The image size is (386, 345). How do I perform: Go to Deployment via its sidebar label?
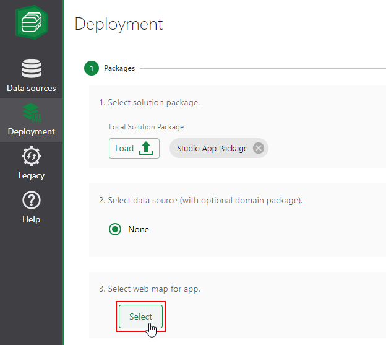(31, 131)
